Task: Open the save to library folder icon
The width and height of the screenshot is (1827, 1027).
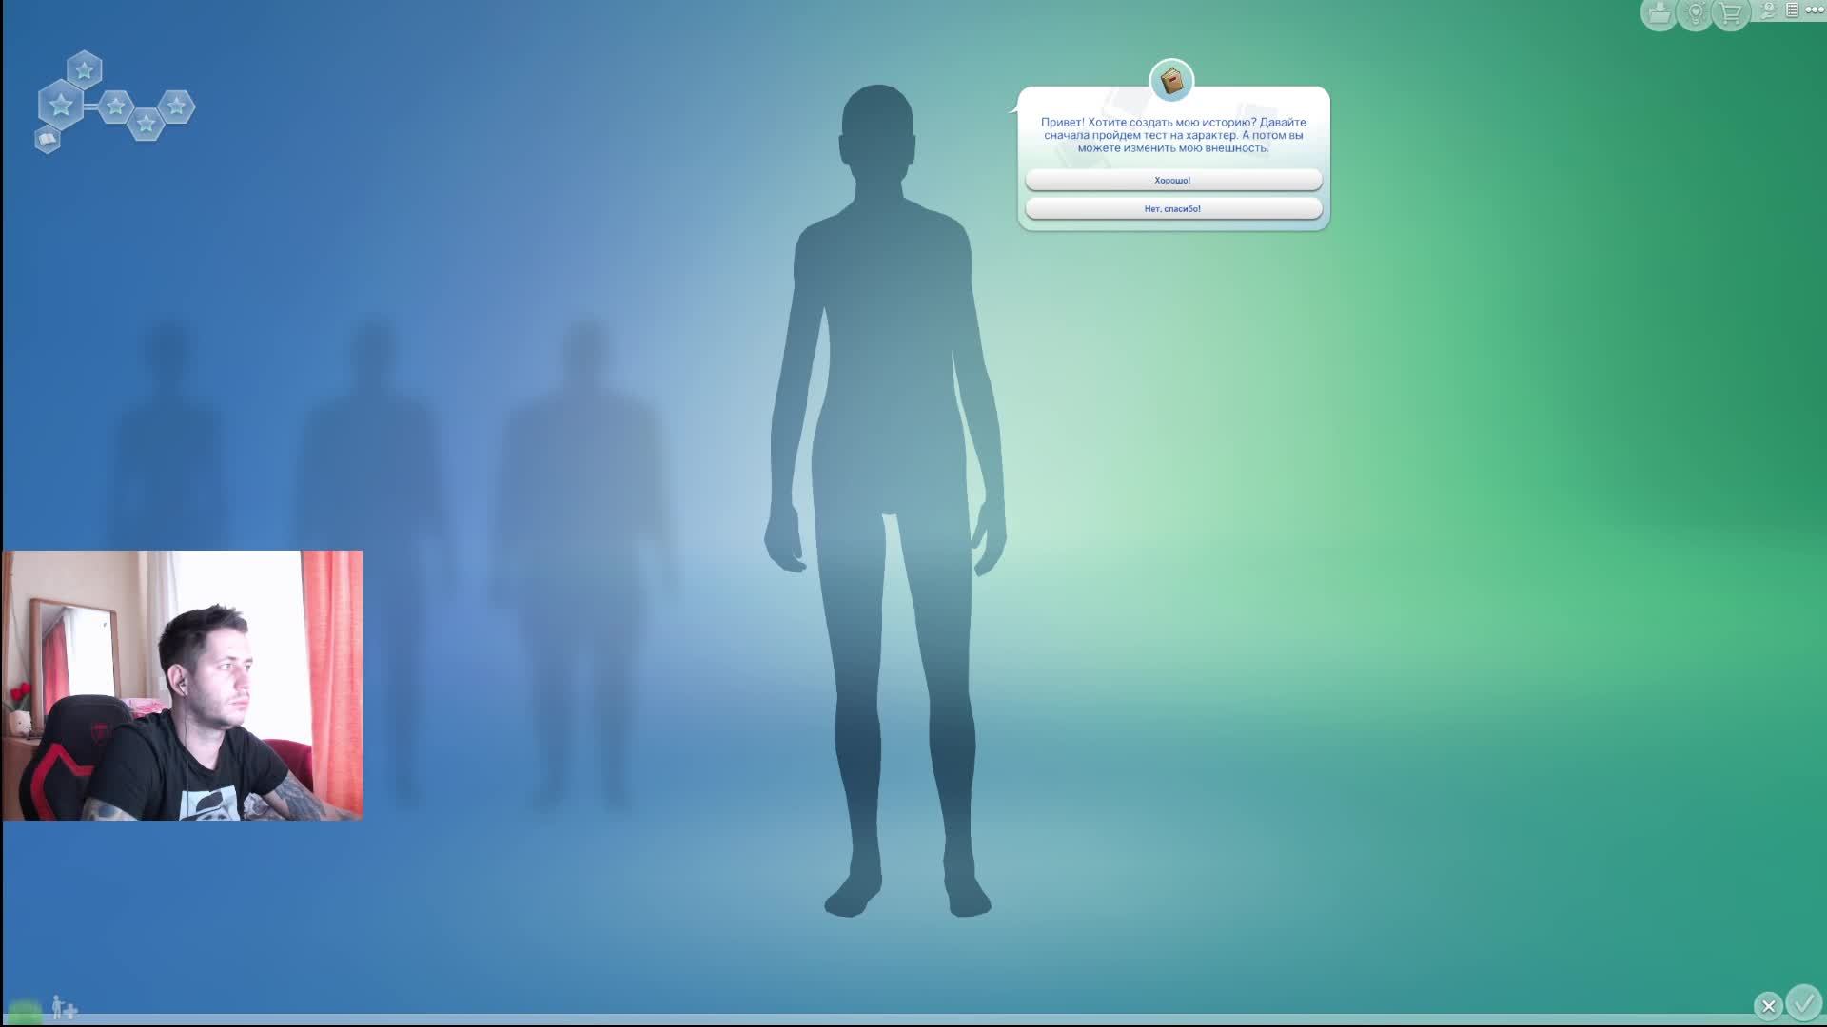Action: point(1659,13)
